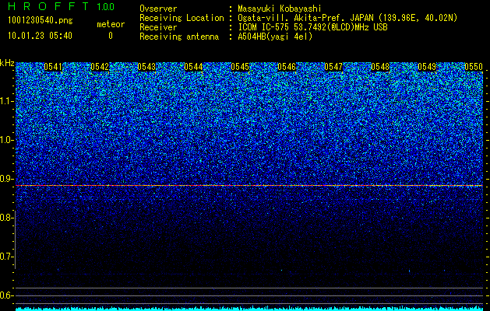Click the 0541 time marker
The width and height of the screenshot is (490, 311).
coord(53,67)
